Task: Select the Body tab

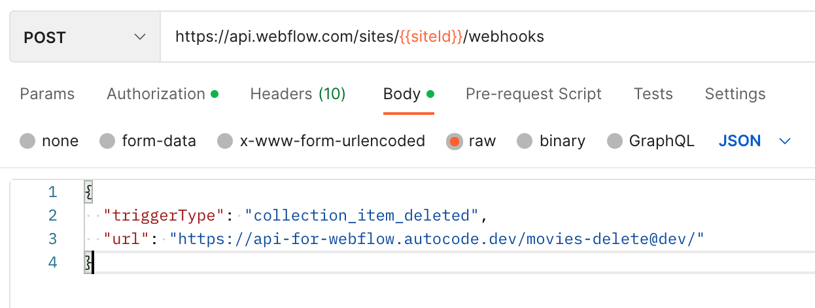Action: [x=402, y=94]
